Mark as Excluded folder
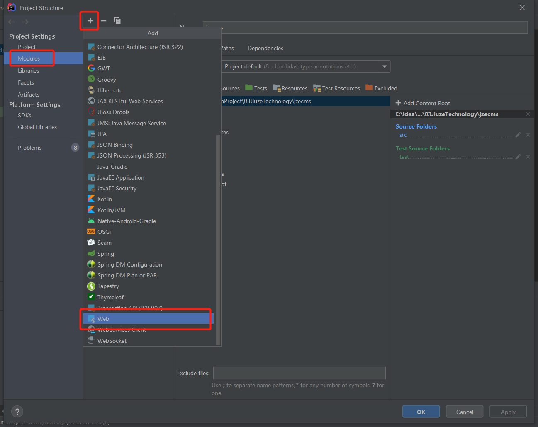The height and width of the screenshot is (427, 538). click(x=381, y=88)
